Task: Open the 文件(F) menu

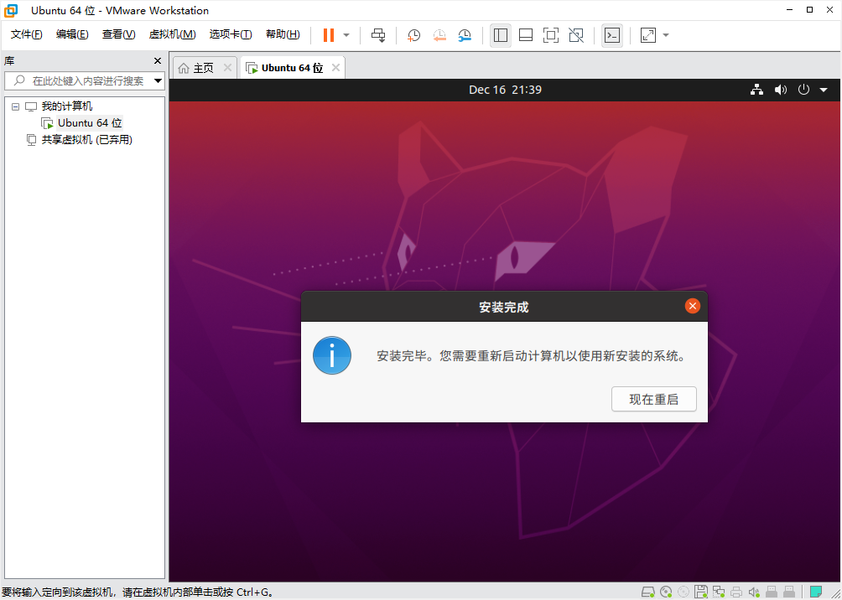Action: [26, 34]
